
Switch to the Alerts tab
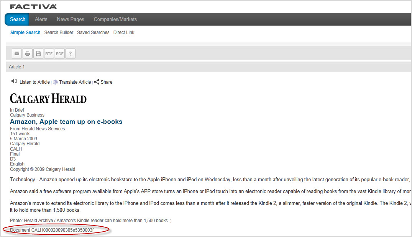(x=41, y=19)
